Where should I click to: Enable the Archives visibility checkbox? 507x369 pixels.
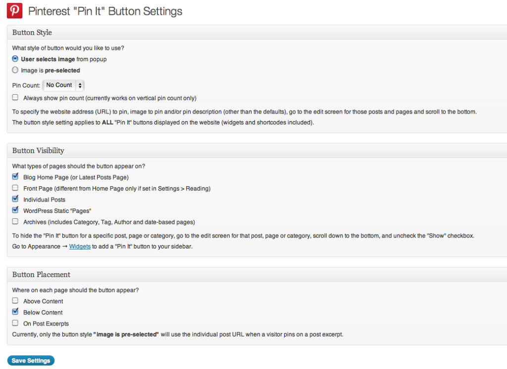click(15, 221)
